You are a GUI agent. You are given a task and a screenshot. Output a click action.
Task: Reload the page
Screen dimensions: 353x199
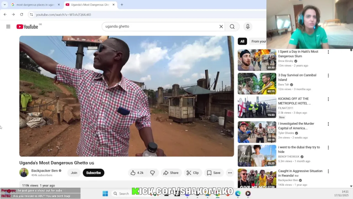[22, 14]
